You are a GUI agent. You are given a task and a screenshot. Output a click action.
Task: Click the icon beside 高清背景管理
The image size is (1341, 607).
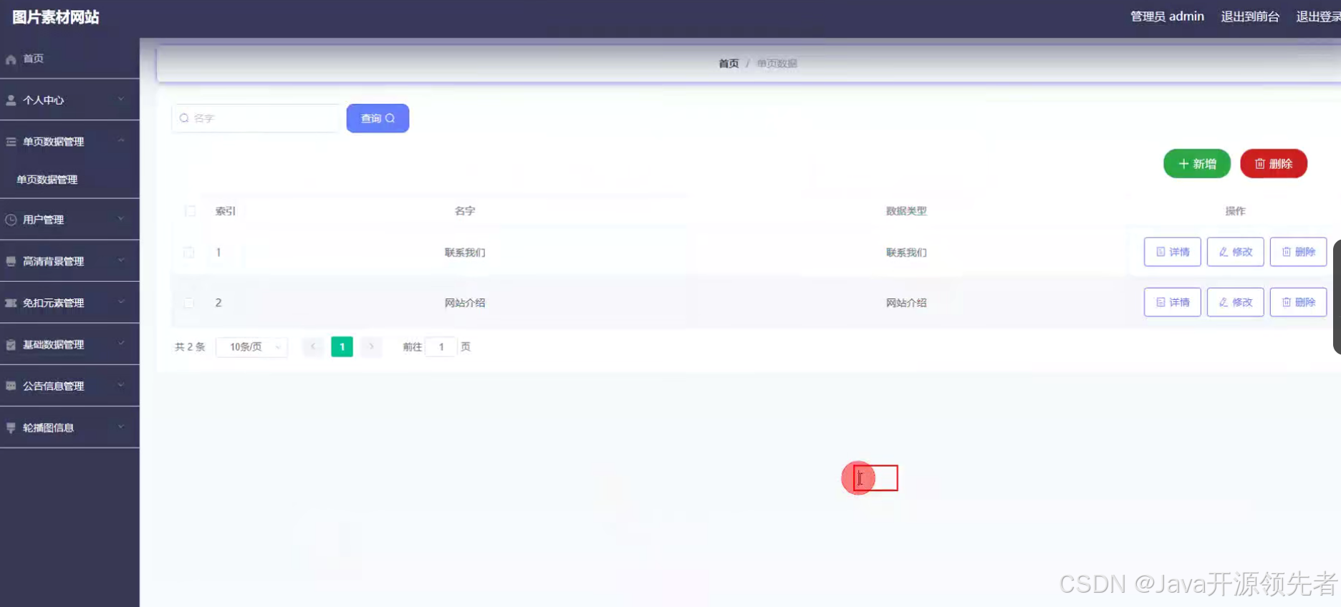click(11, 261)
